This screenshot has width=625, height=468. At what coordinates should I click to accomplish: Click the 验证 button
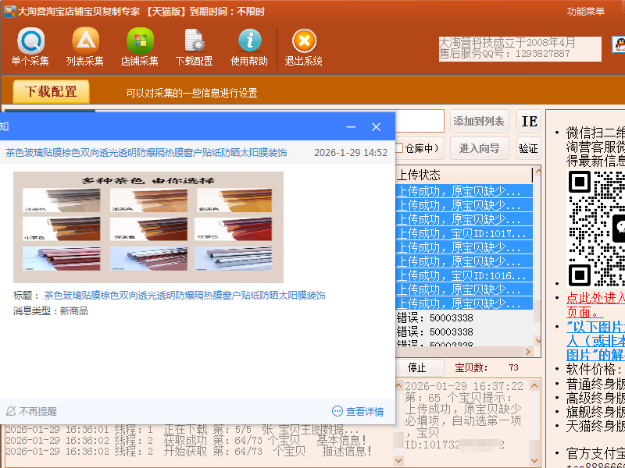tap(529, 148)
